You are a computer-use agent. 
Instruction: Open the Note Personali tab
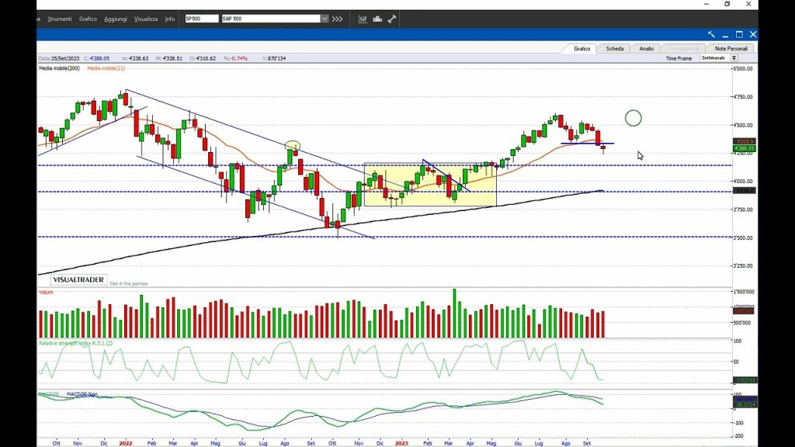[x=731, y=48]
